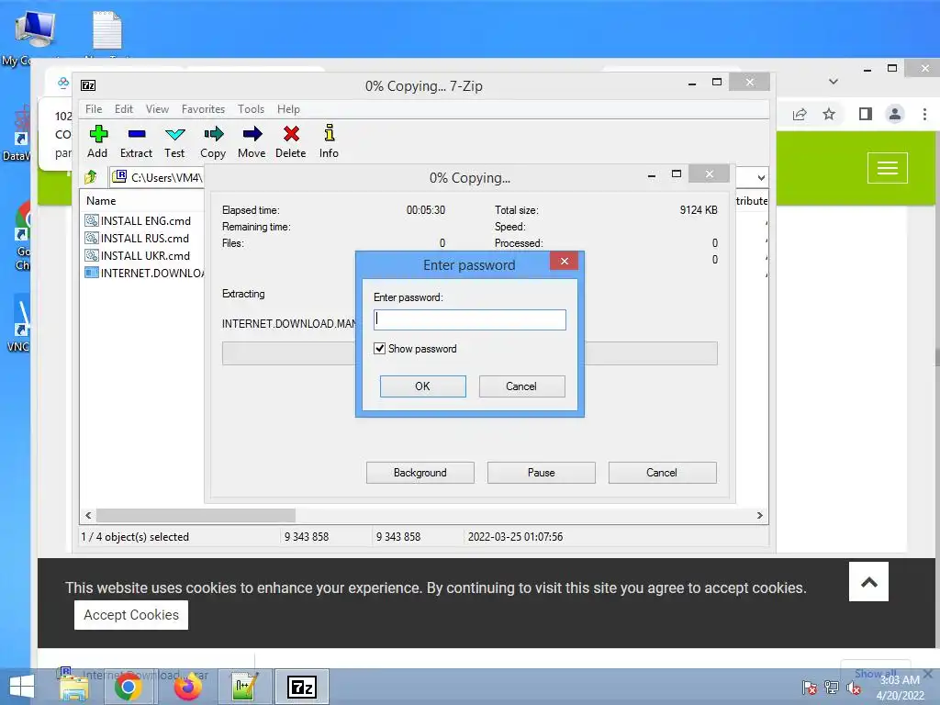Open the Chrome profile avatar

895,114
